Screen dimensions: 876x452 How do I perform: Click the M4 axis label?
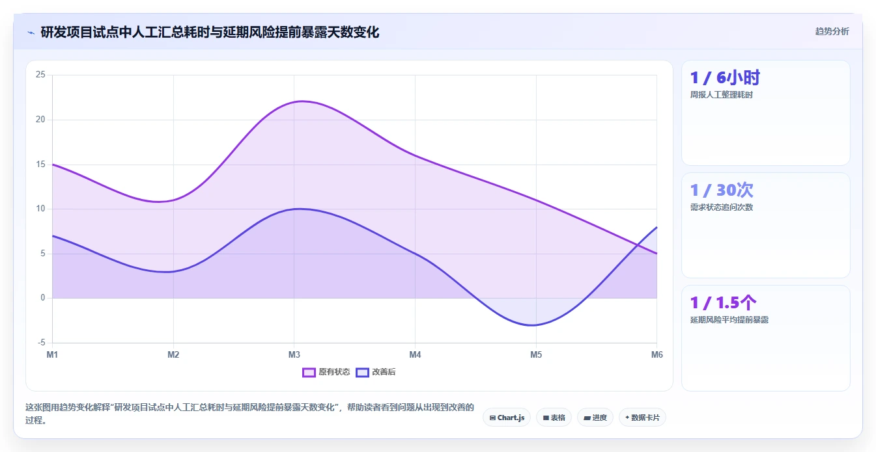tap(415, 354)
